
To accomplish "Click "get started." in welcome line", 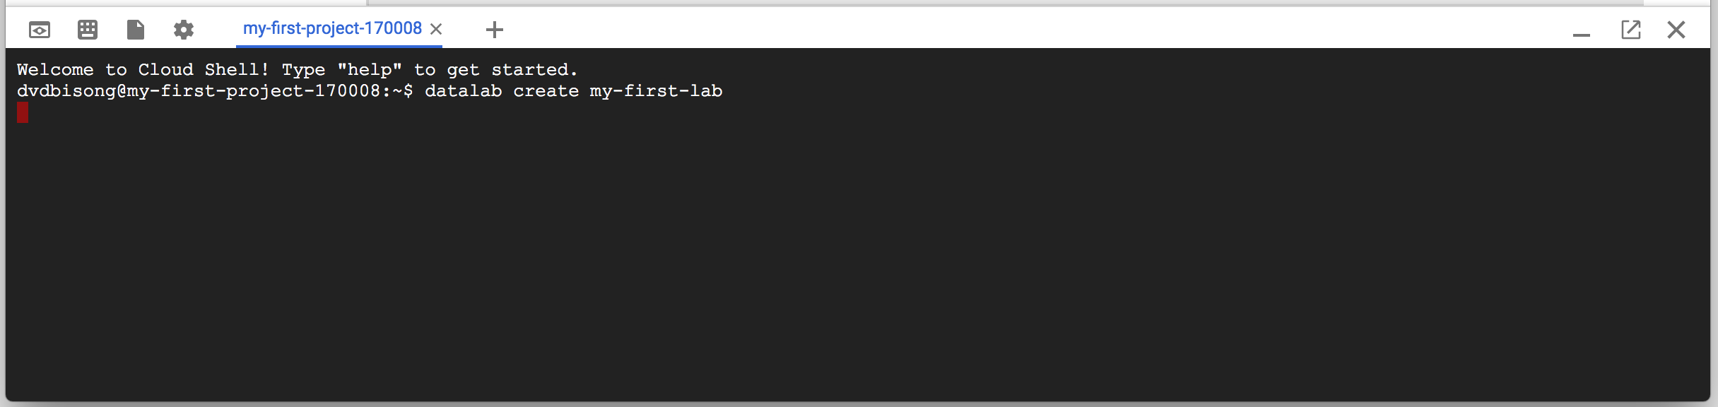I will click(x=512, y=70).
